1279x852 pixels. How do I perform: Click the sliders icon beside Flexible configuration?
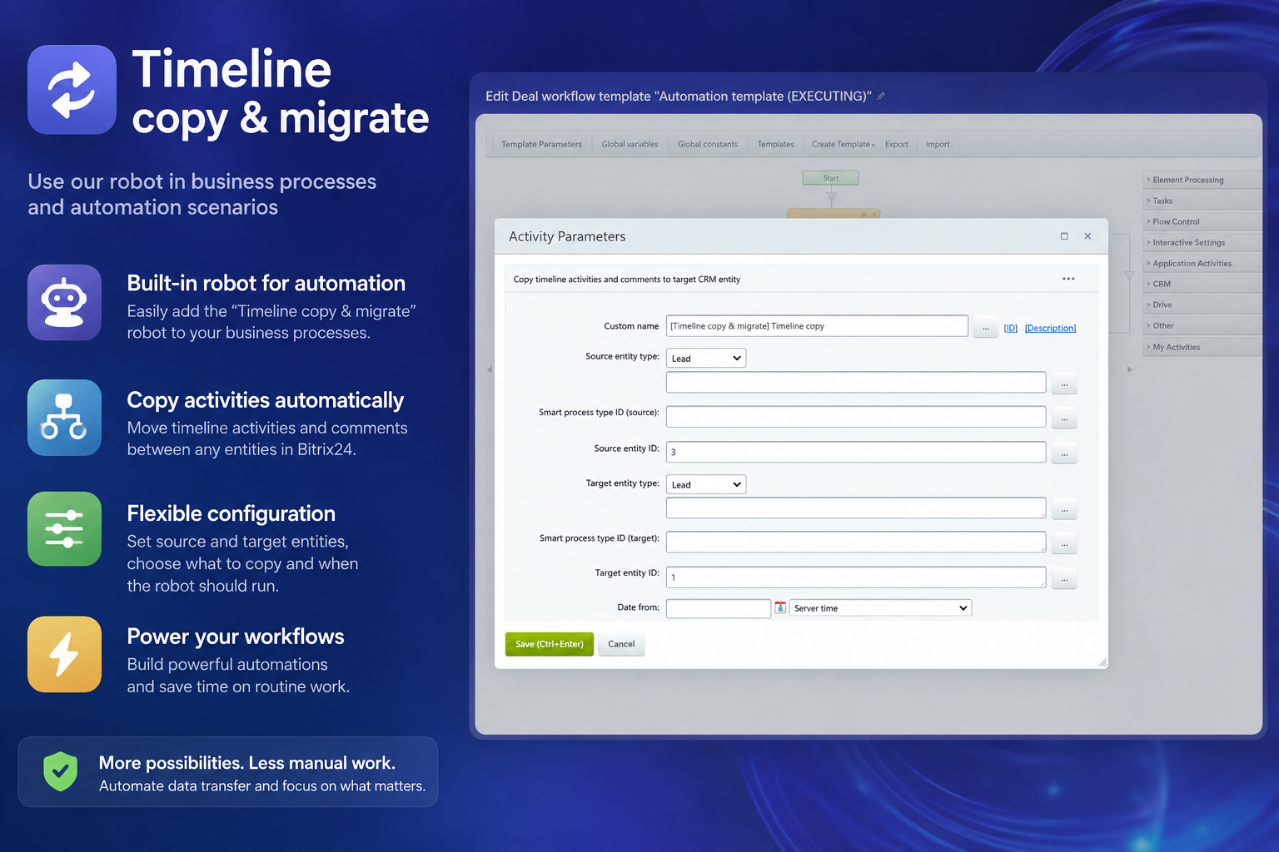coord(64,529)
